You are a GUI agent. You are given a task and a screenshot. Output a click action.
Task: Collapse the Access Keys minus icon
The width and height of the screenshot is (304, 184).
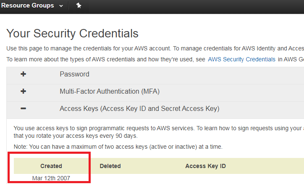(23, 108)
